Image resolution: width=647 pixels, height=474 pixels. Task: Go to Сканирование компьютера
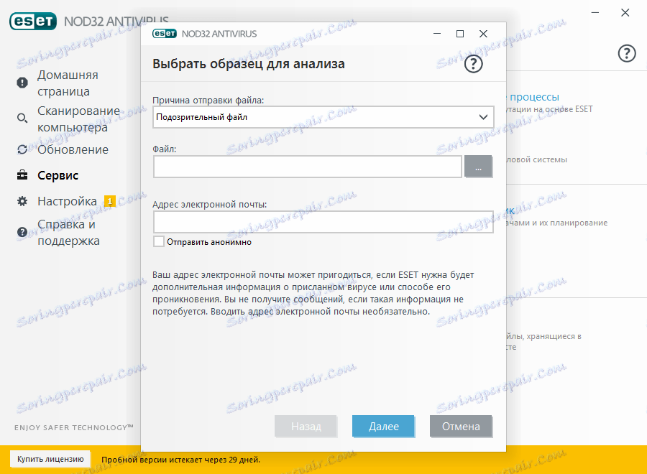78,118
